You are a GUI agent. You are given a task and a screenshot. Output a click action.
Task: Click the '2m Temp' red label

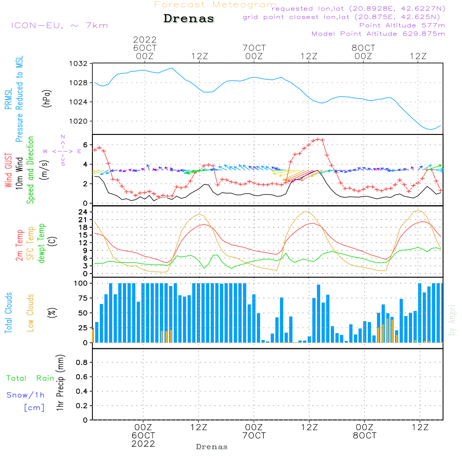coord(19,245)
